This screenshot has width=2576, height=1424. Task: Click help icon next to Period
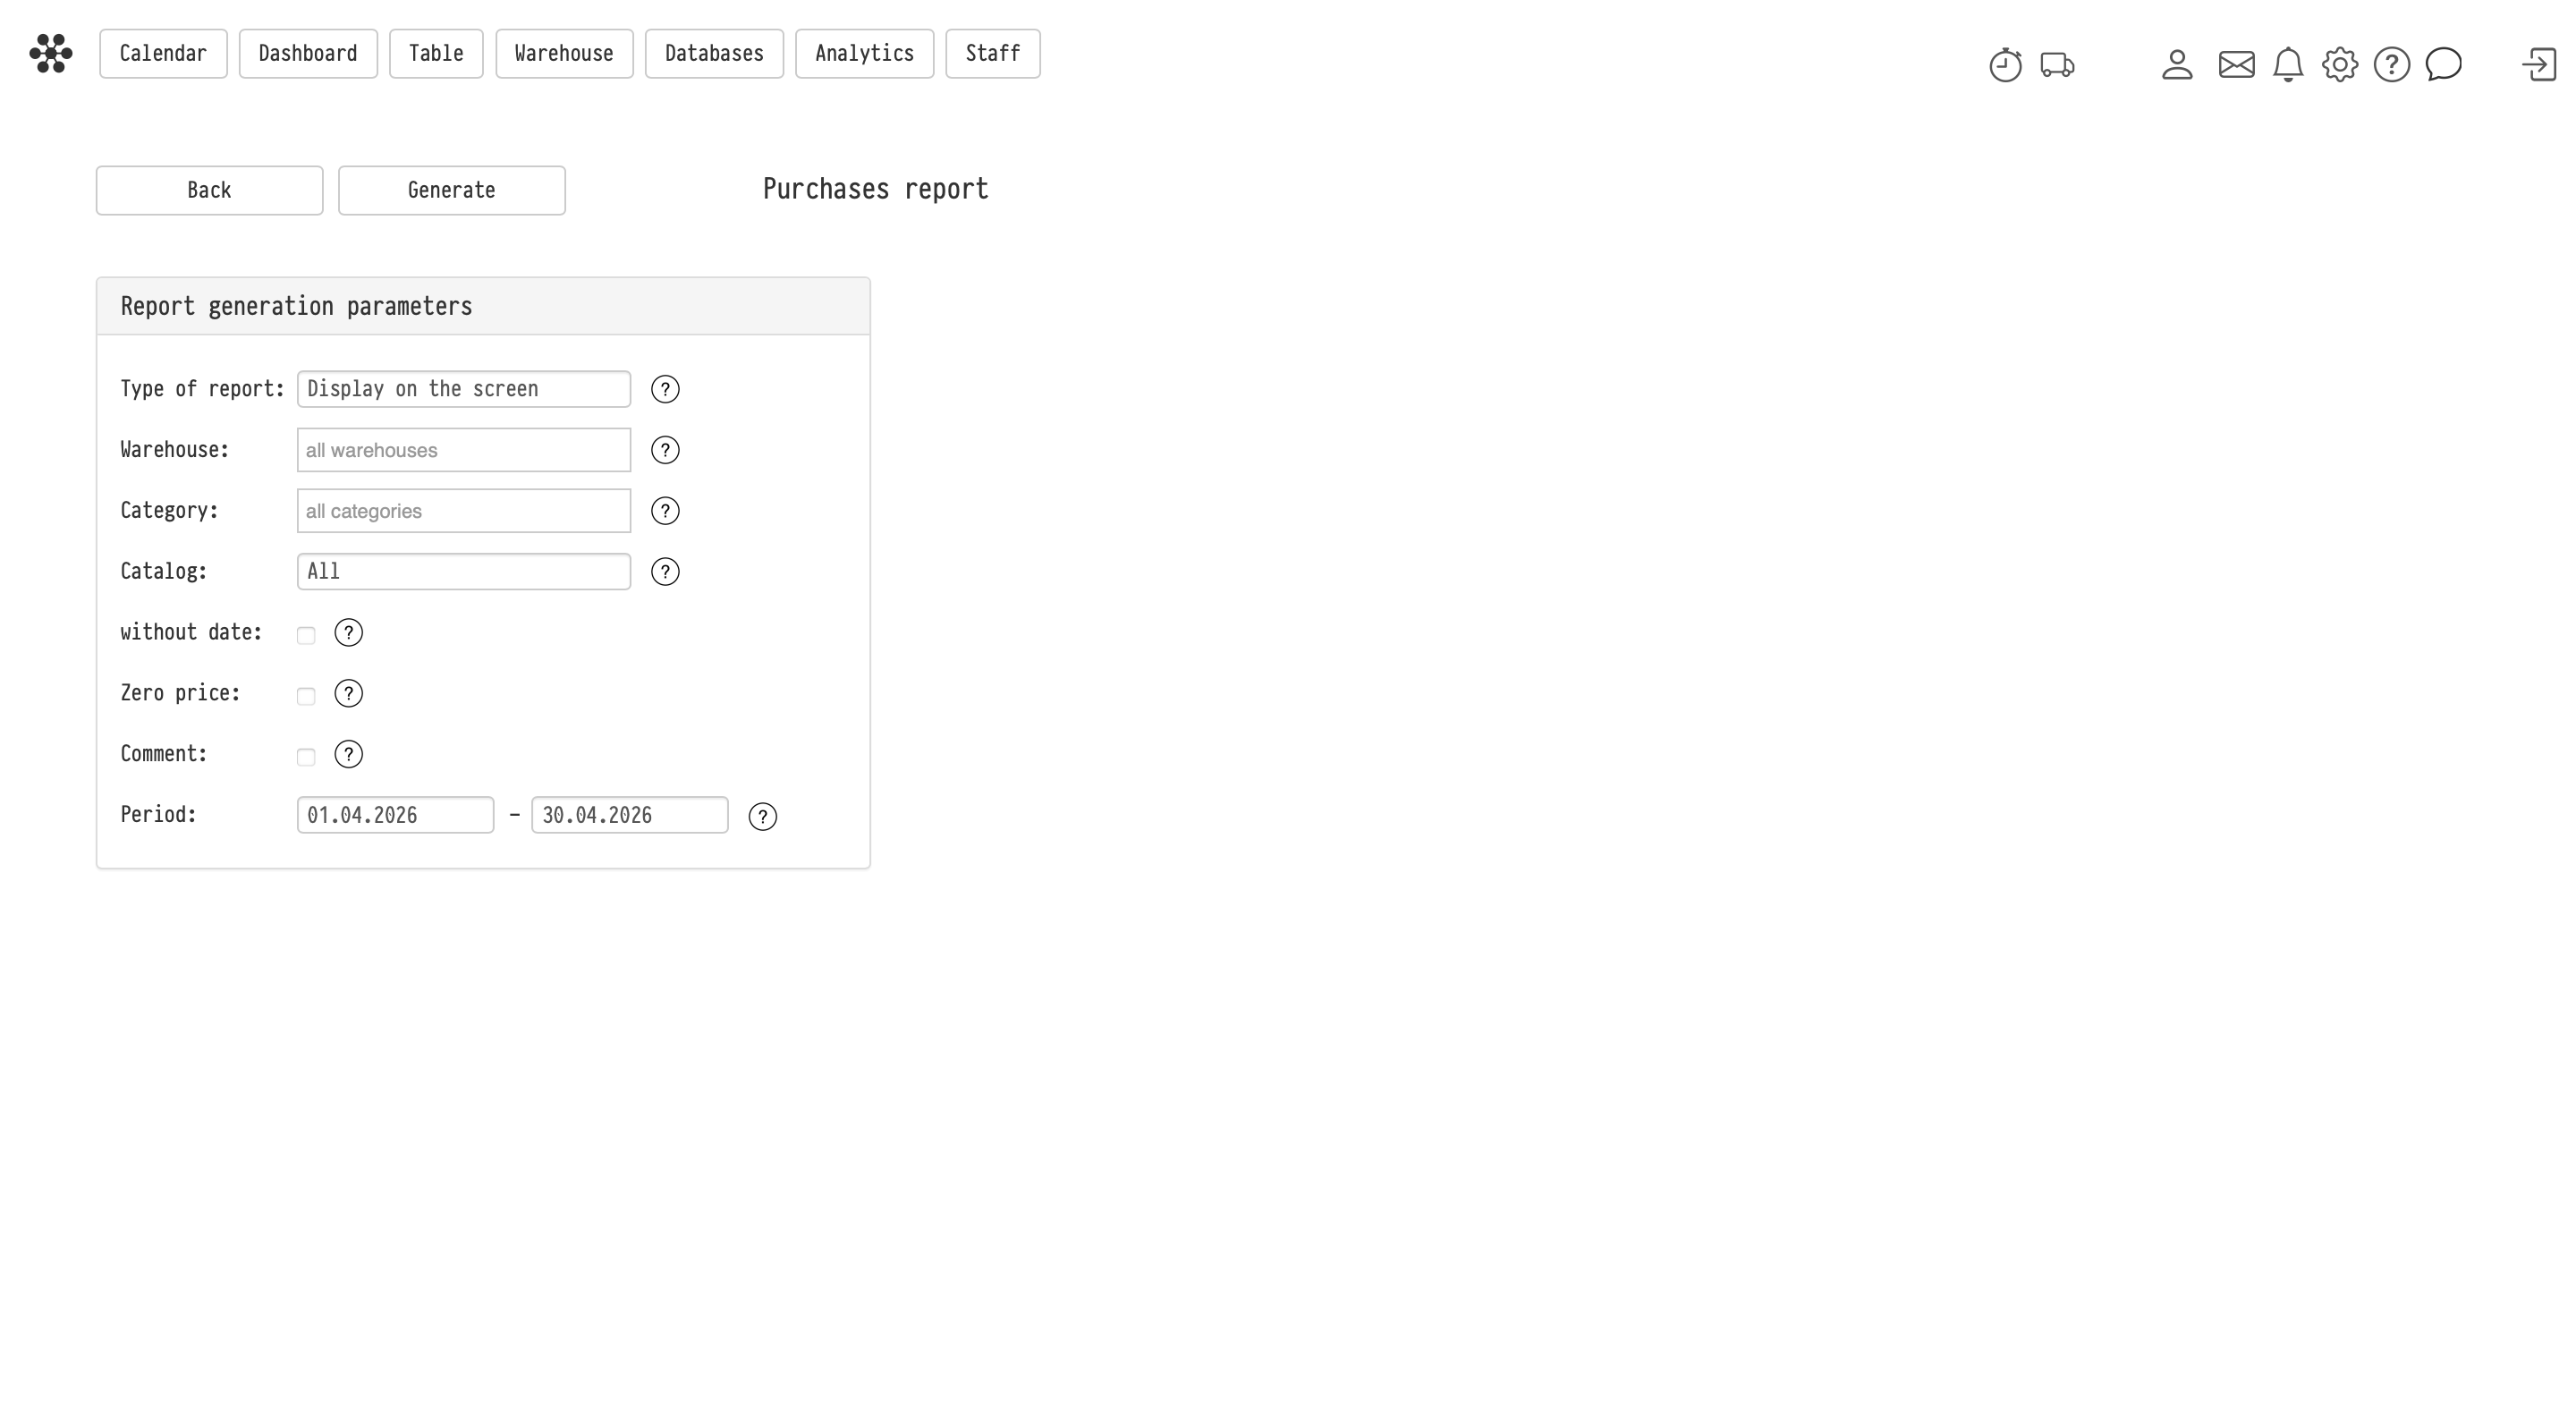tap(762, 817)
